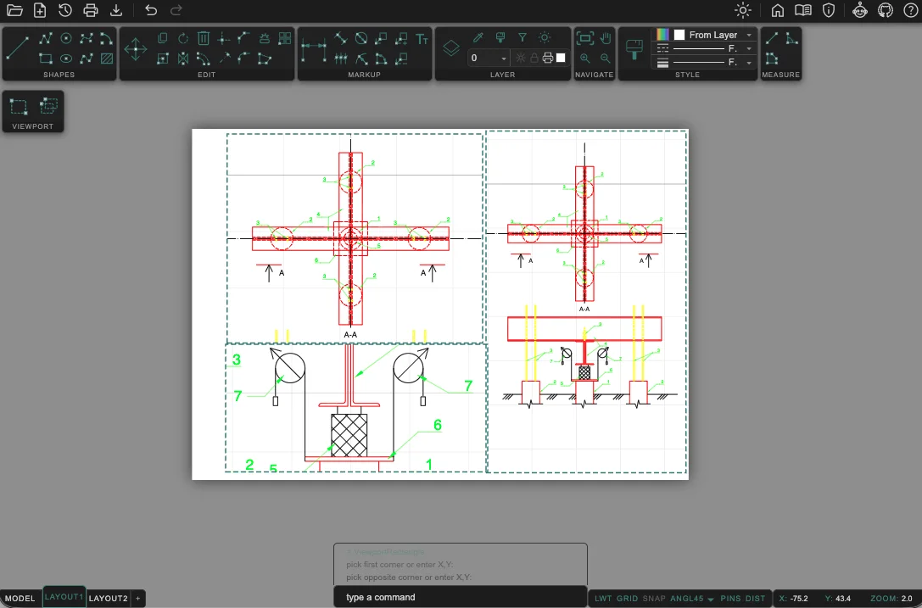
Task: Select the Diameter dimension tool
Action: 361,39
